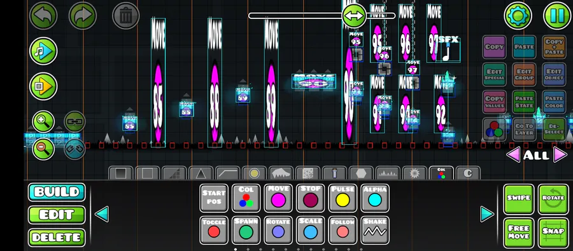Select the Move trigger object
The image size is (573, 251).
(x=278, y=198)
